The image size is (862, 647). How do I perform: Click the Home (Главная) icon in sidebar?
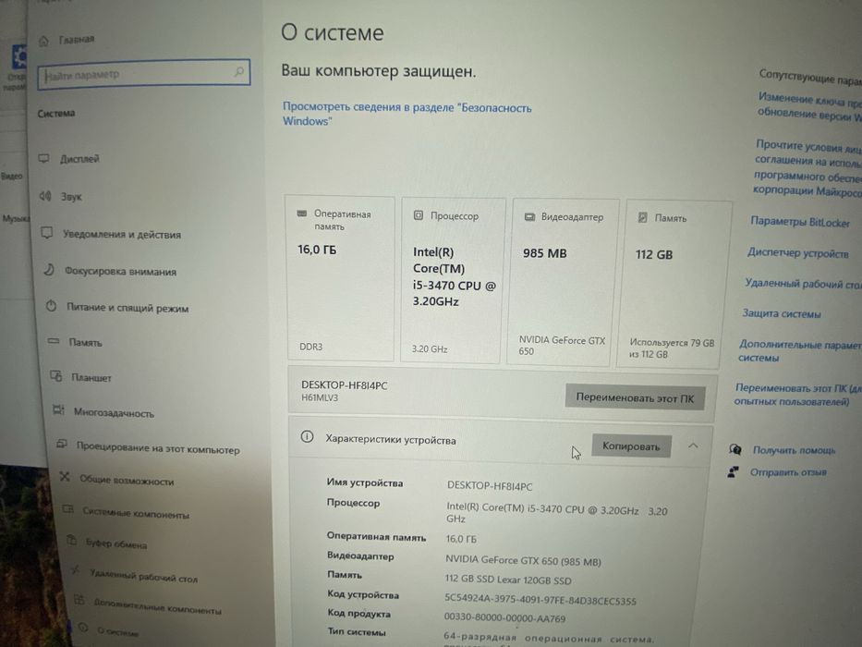43,42
